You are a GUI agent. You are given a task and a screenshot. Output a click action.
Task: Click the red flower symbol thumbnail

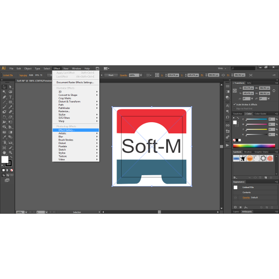pos(270,158)
